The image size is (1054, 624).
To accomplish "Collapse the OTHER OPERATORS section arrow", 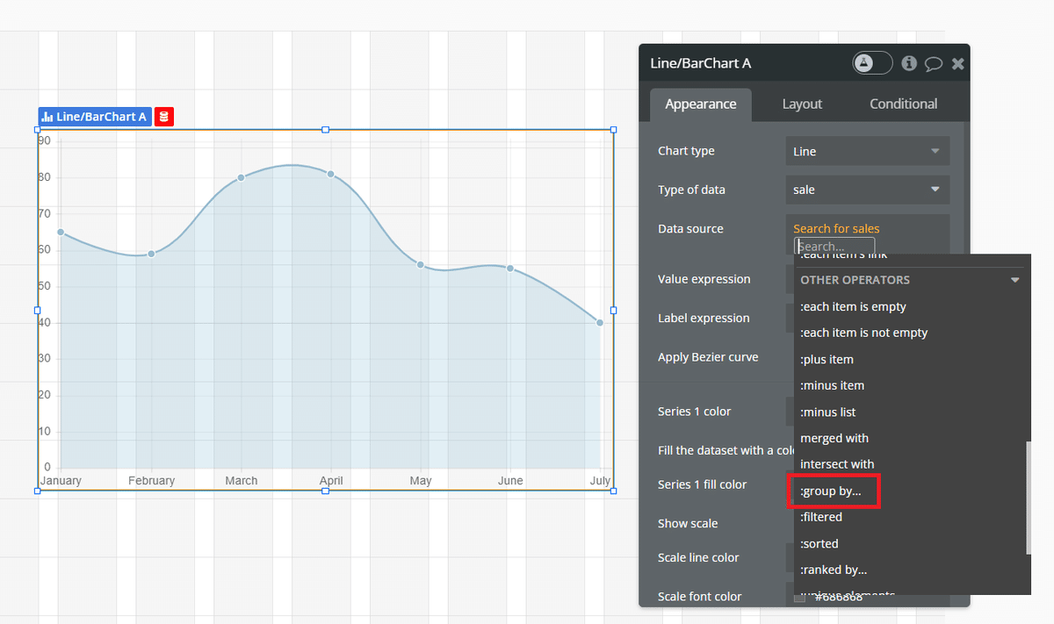I will pos(1015,280).
